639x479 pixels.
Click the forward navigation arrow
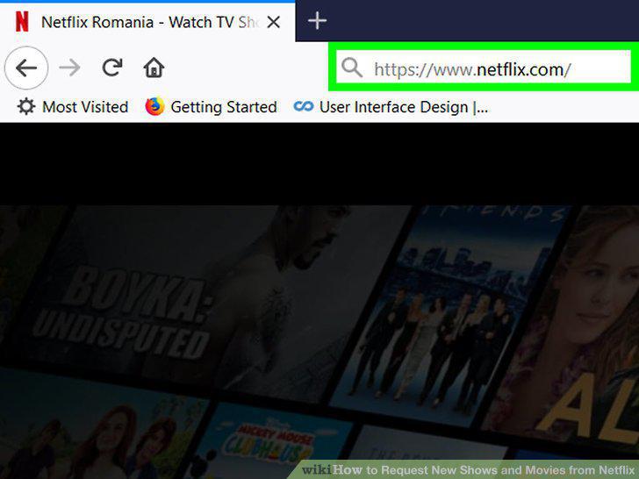point(69,68)
